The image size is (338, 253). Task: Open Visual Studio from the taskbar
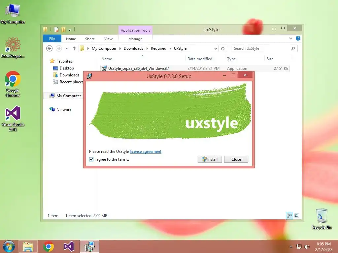[69, 246]
